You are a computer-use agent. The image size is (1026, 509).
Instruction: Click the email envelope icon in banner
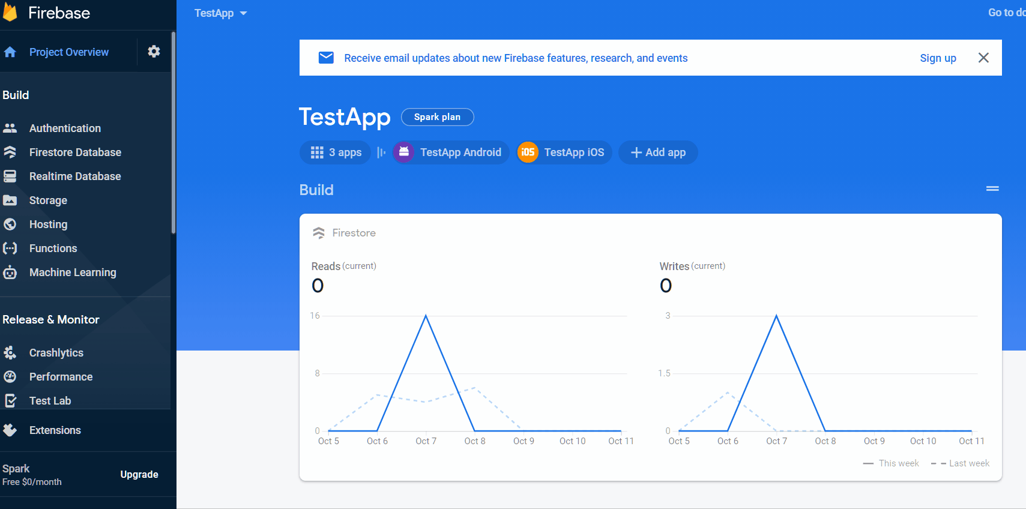[x=326, y=58]
